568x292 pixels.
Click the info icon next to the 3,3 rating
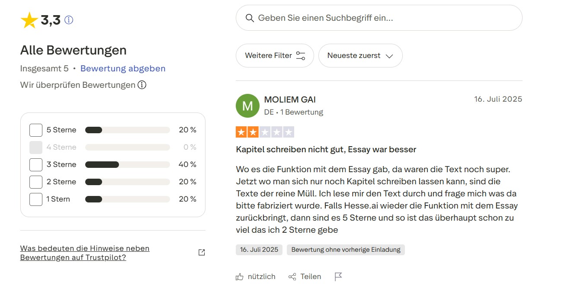(68, 19)
